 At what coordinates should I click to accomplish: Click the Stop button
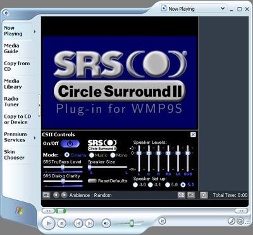62,223
